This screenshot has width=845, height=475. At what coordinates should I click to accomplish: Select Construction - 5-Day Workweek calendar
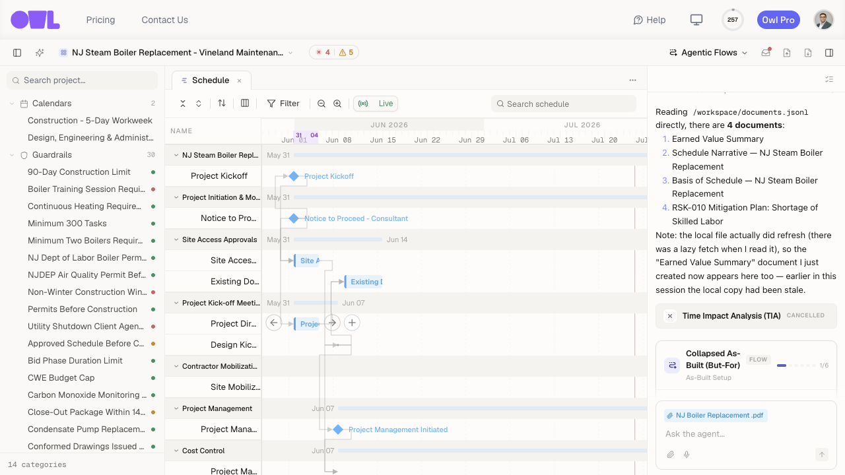[90, 121]
